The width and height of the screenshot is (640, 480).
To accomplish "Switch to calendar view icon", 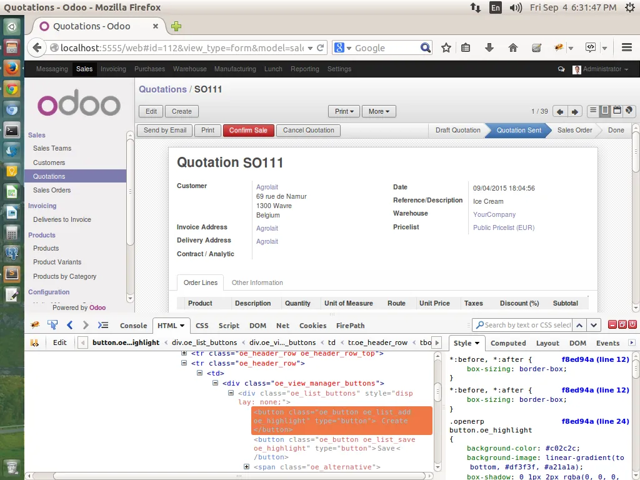I will click(617, 111).
